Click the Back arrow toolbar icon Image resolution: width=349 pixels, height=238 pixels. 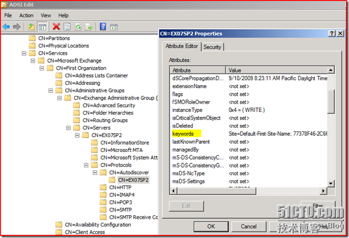pyautogui.click(x=6, y=27)
